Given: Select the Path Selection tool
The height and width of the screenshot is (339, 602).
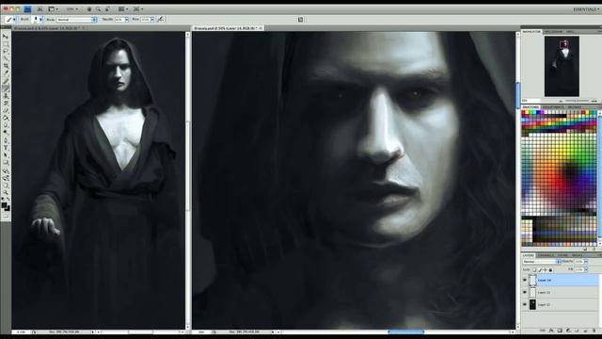Looking at the screenshot, I should [6, 154].
